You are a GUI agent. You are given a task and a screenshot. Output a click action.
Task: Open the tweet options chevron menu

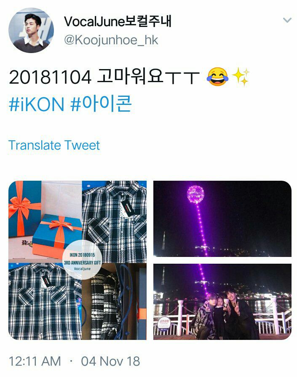287,20
